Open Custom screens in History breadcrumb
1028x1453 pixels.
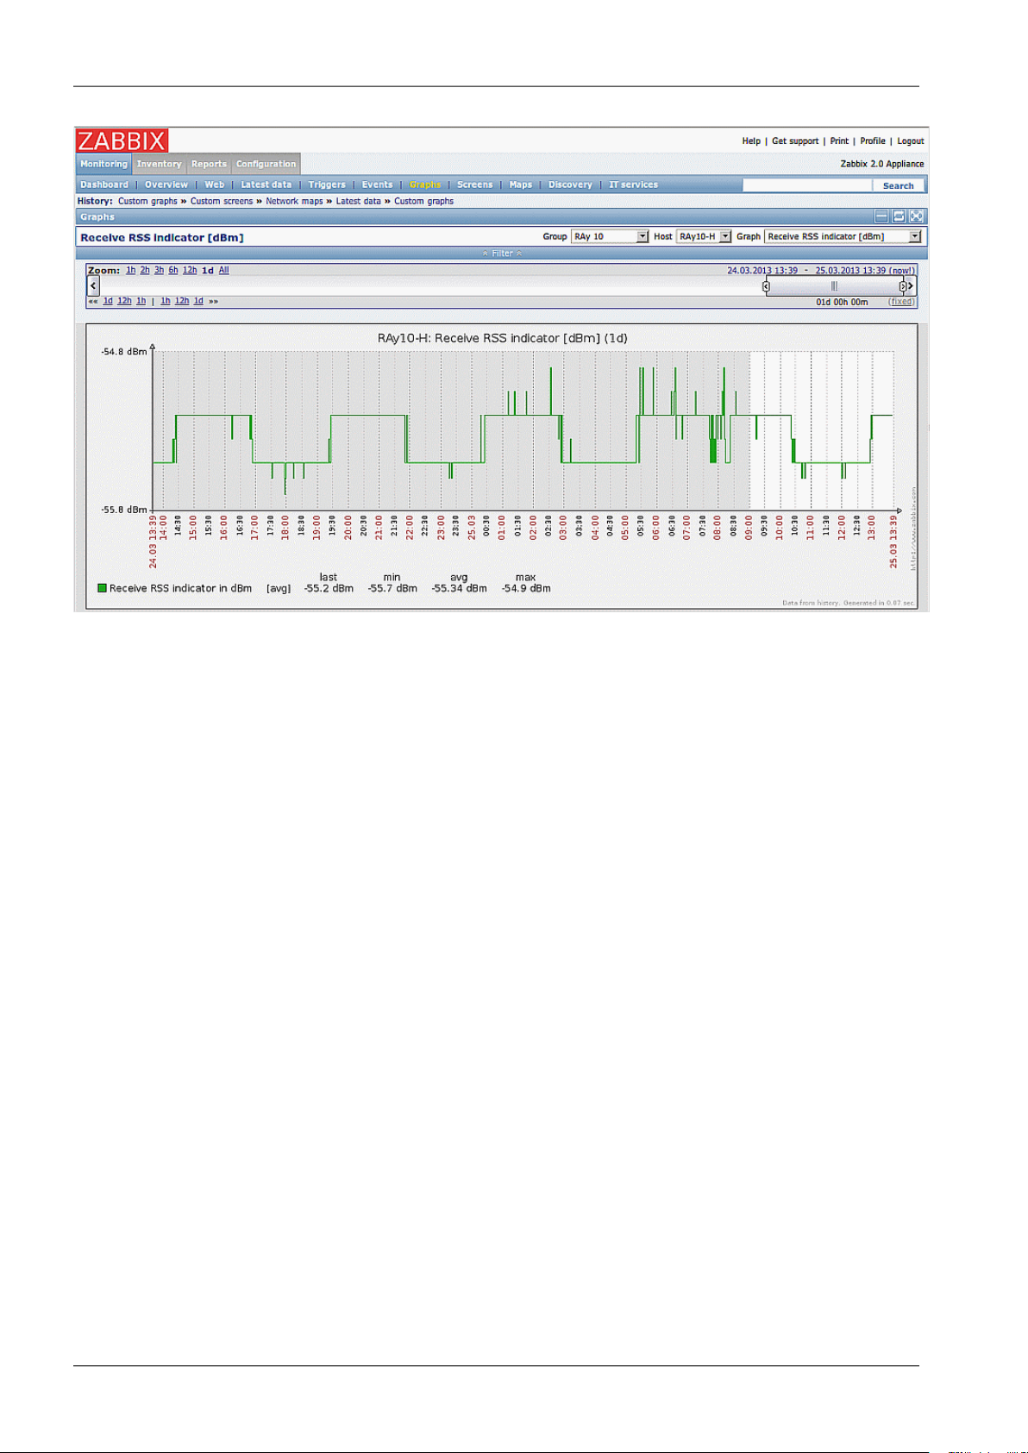pos(222,201)
